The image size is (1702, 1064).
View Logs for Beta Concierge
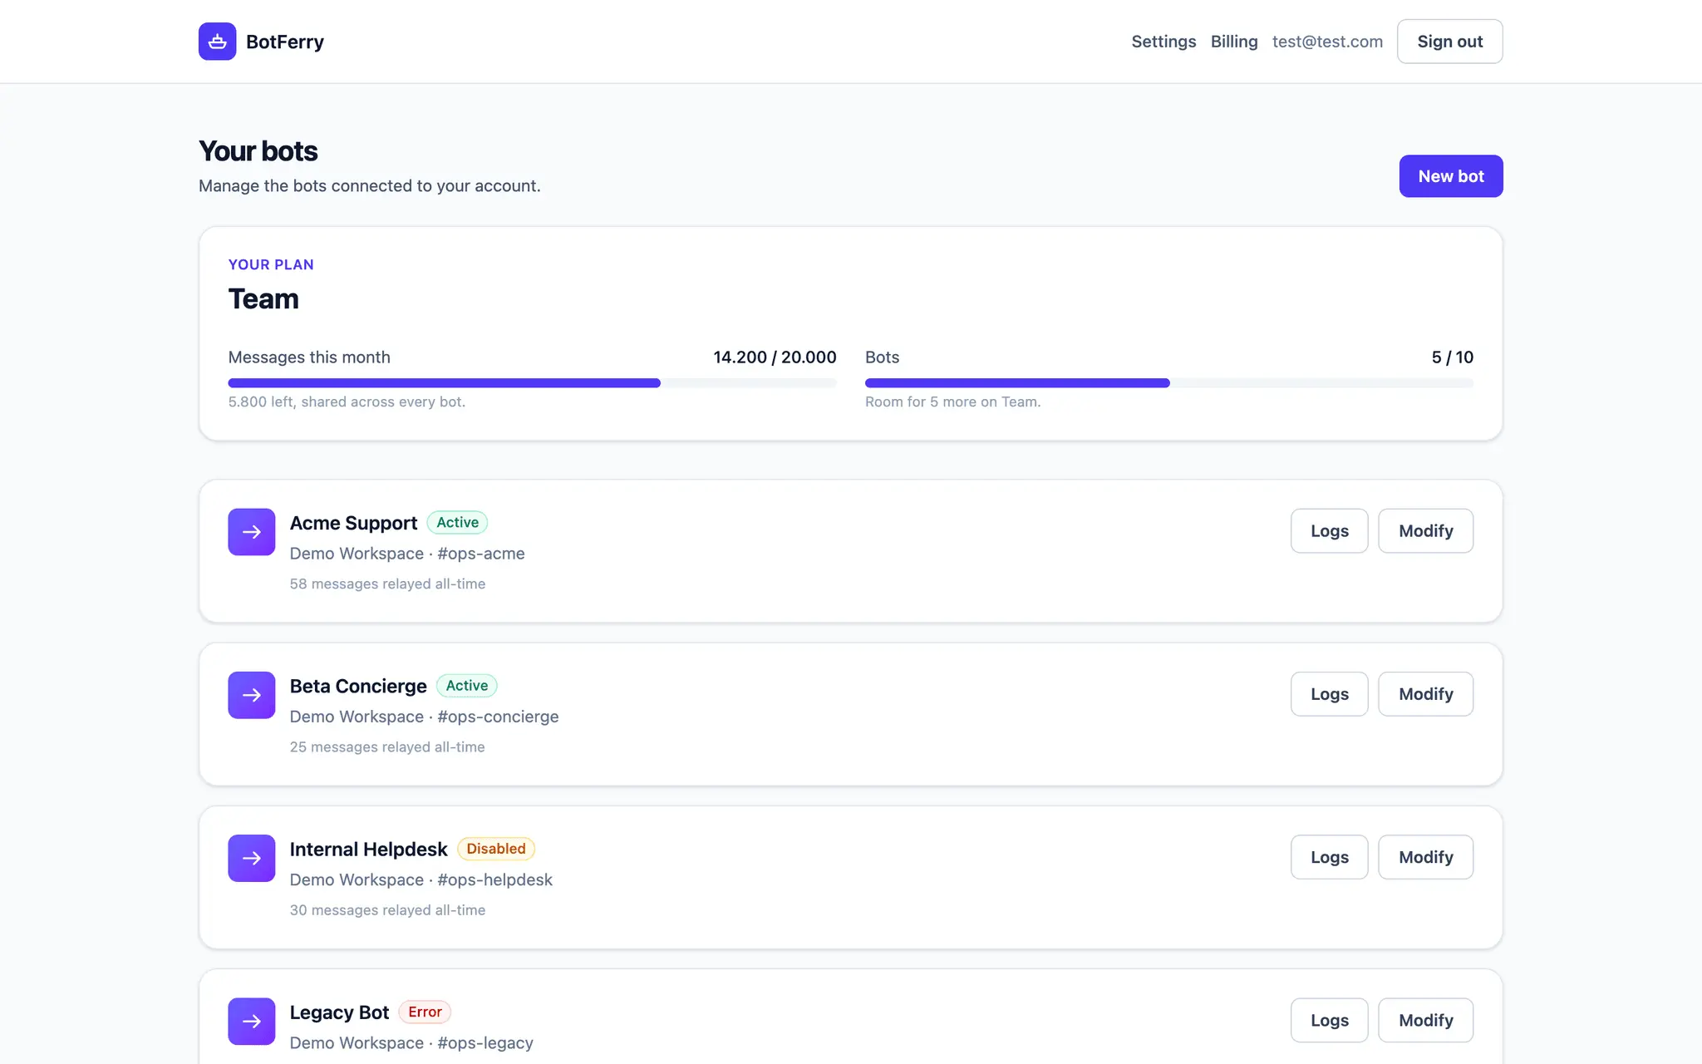pyautogui.click(x=1329, y=694)
